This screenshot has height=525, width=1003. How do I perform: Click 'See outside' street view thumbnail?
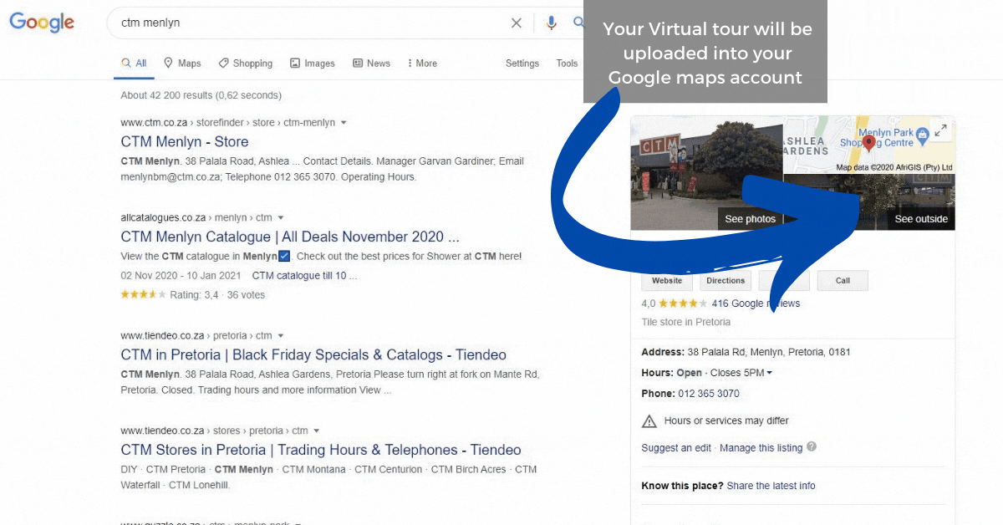click(x=921, y=219)
